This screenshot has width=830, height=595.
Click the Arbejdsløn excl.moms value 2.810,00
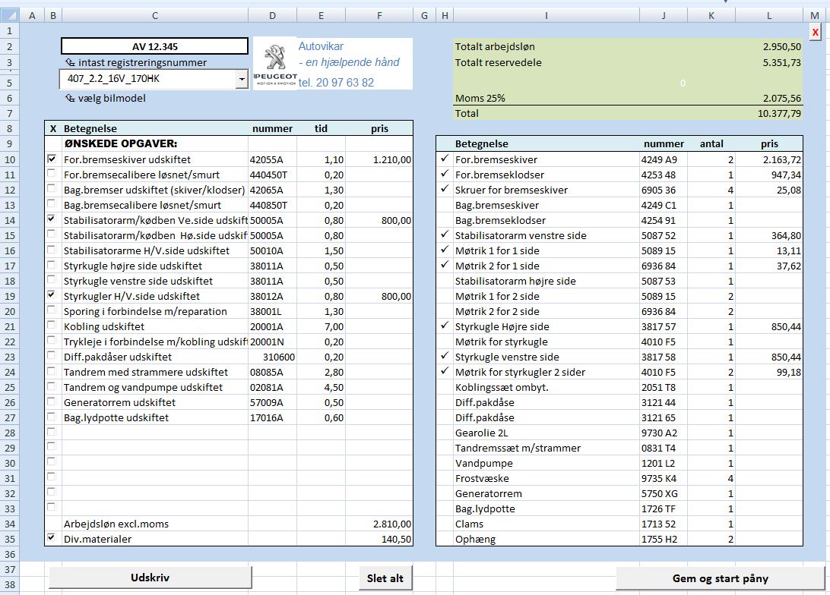391,524
